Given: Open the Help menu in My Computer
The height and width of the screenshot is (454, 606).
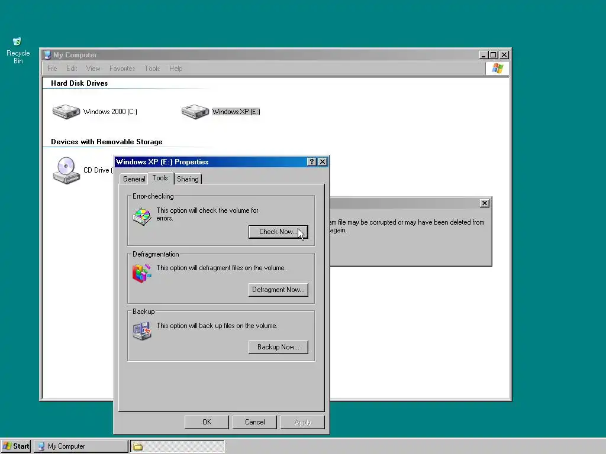Looking at the screenshot, I should [x=176, y=69].
